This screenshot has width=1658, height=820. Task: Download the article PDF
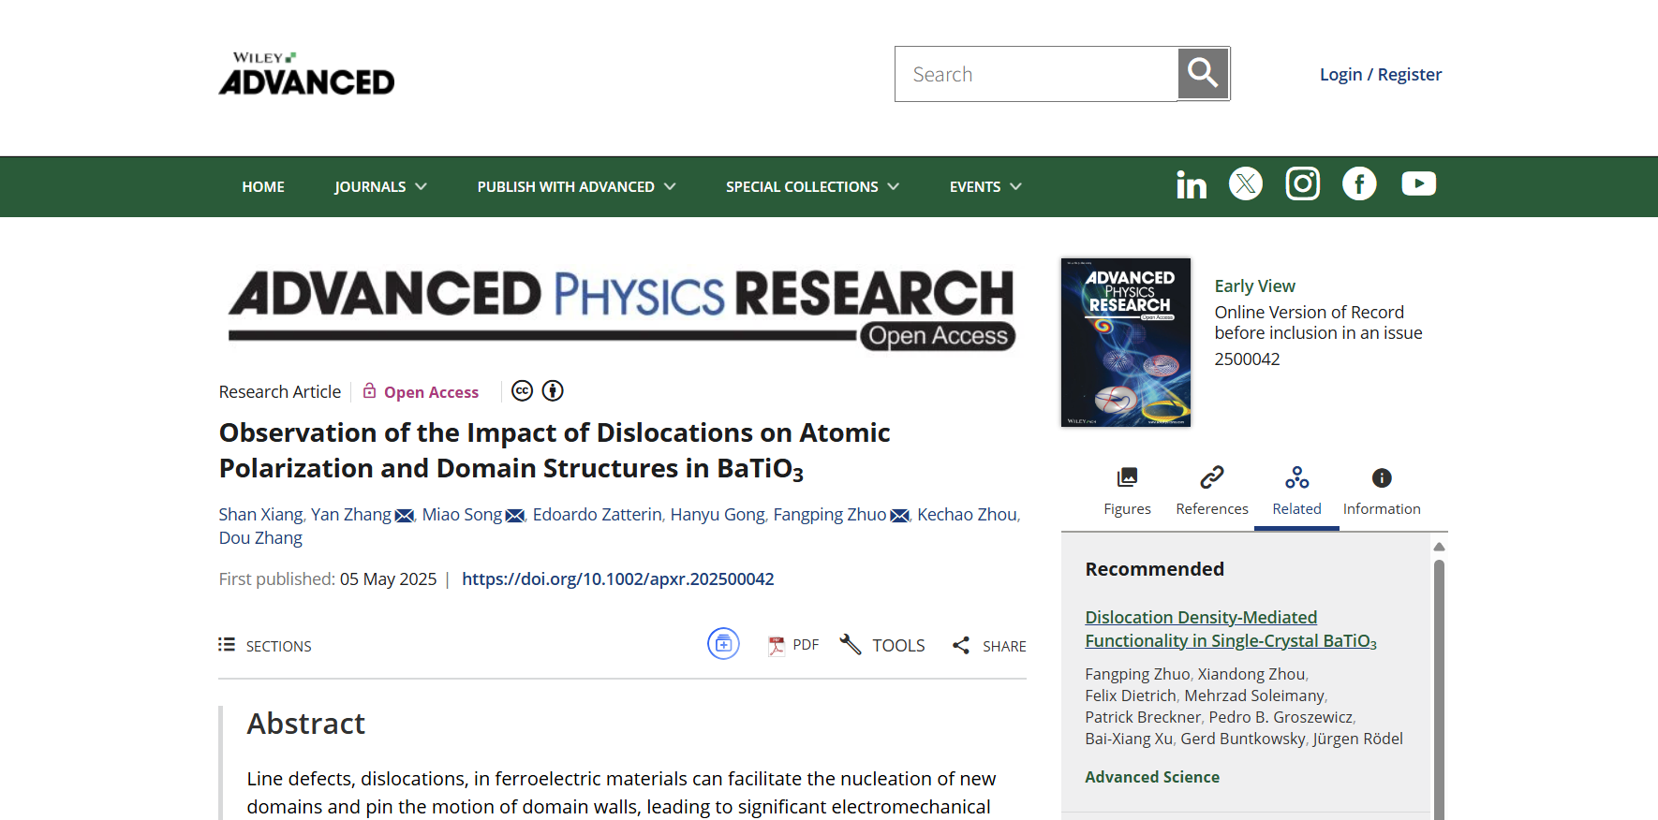click(x=792, y=645)
